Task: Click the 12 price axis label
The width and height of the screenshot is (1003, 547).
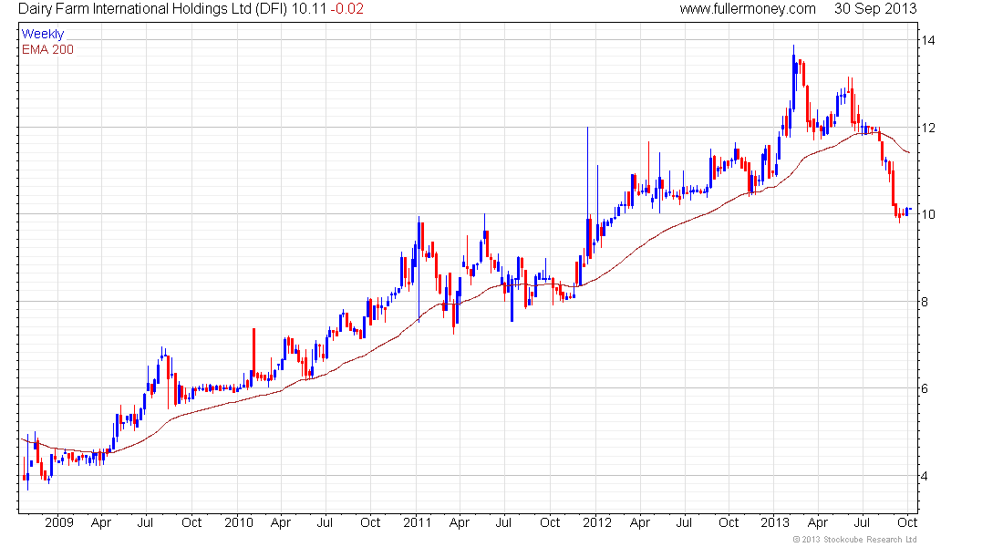Action: tap(927, 128)
